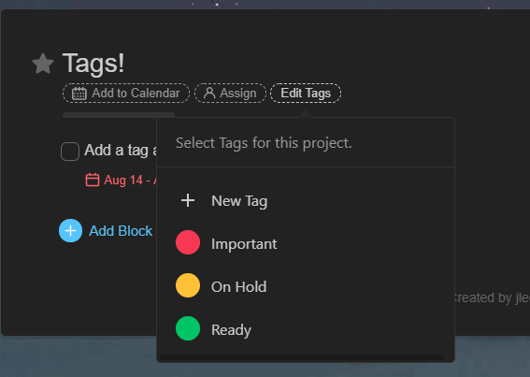This screenshot has width=530, height=377.
Task: Open the Add to Calendar option
Action: [126, 93]
